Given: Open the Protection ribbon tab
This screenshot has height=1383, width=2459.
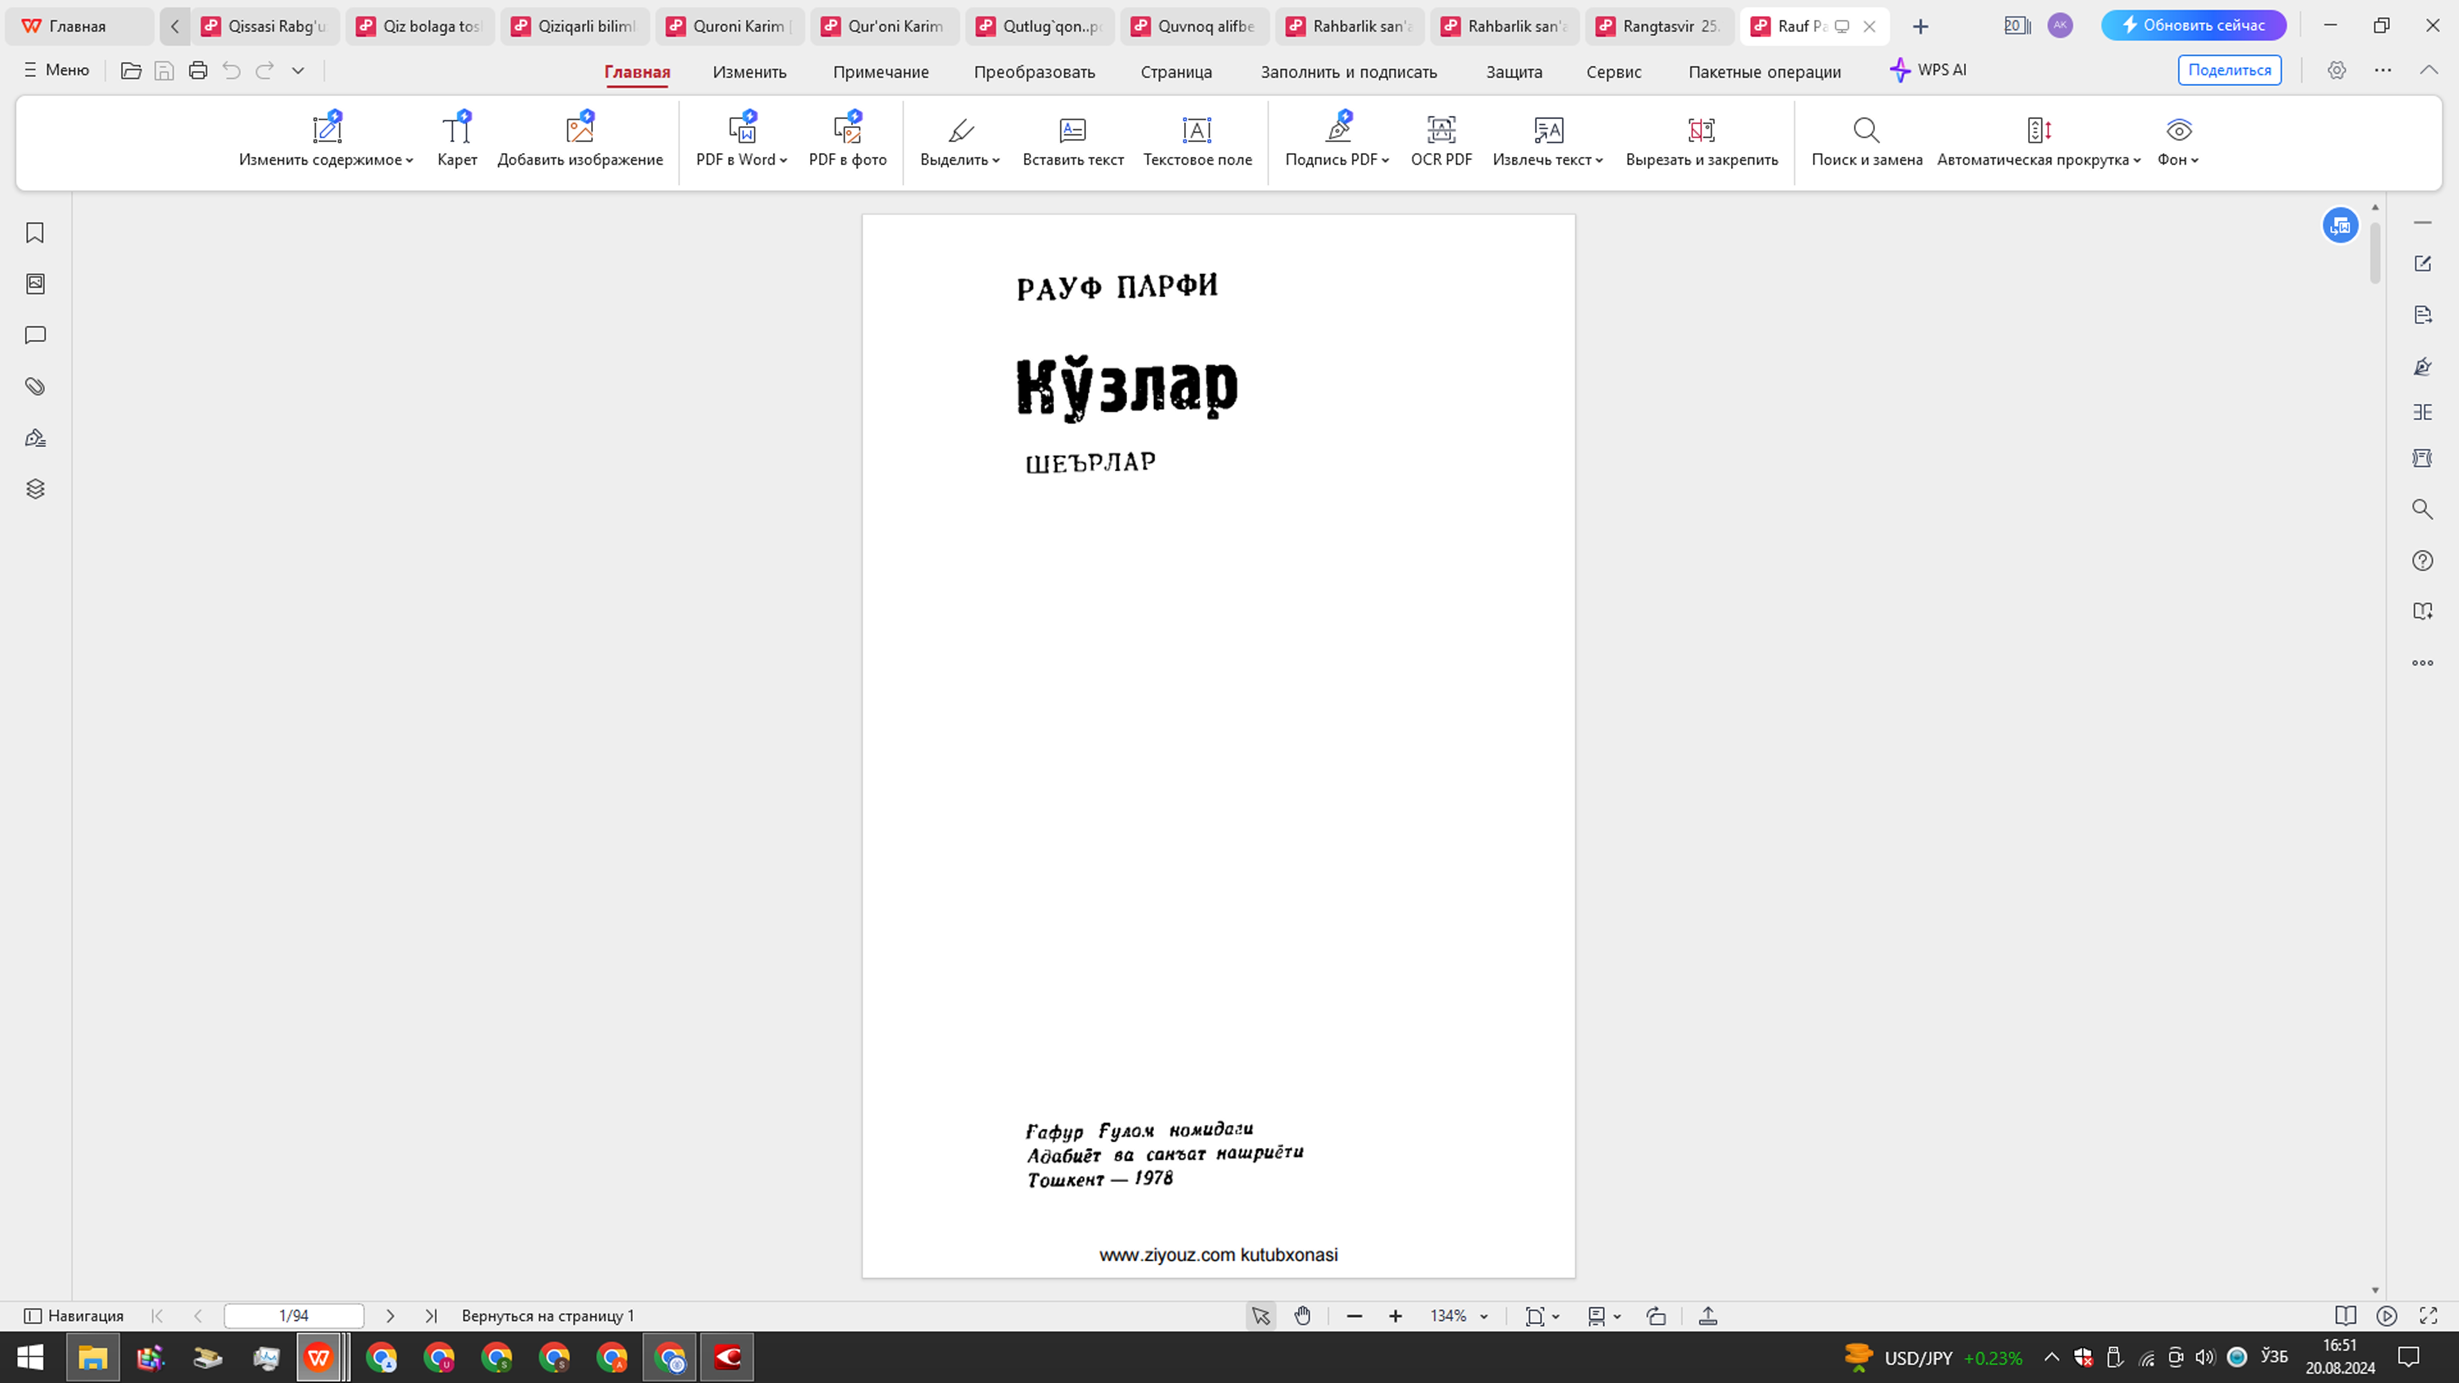Looking at the screenshot, I should click(1514, 72).
